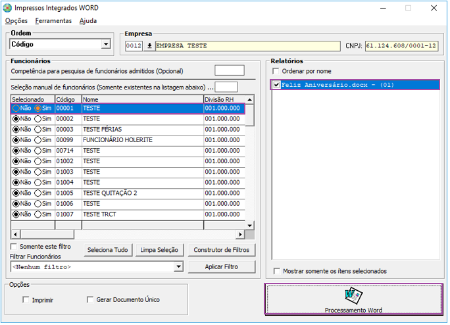Click the horizontal scroll left arrow
This screenshot has height=325, width=450.
pyautogui.click(x=16, y=236)
